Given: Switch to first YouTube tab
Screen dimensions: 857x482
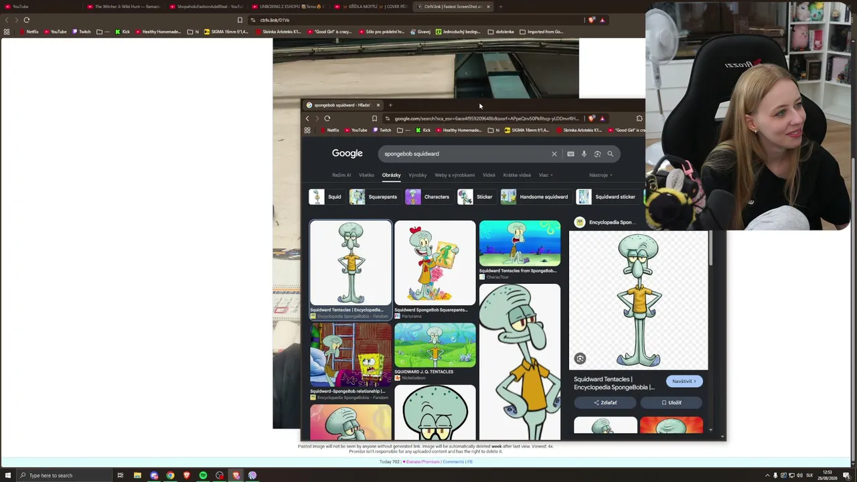Looking at the screenshot, I should [x=40, y=7].
